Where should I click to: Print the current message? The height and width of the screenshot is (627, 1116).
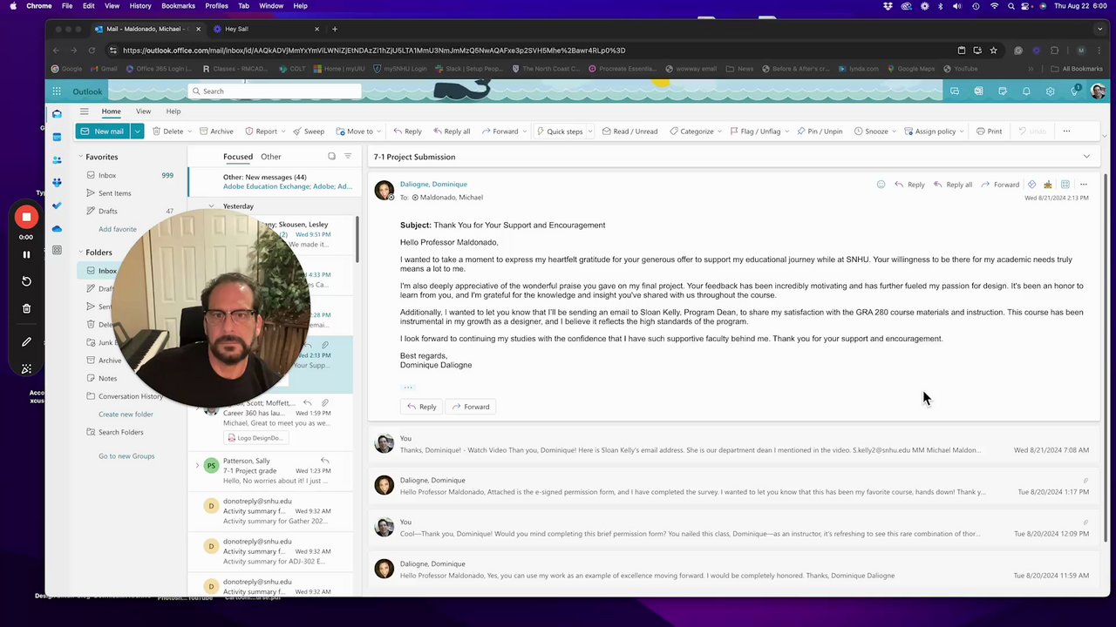(990, 131)
